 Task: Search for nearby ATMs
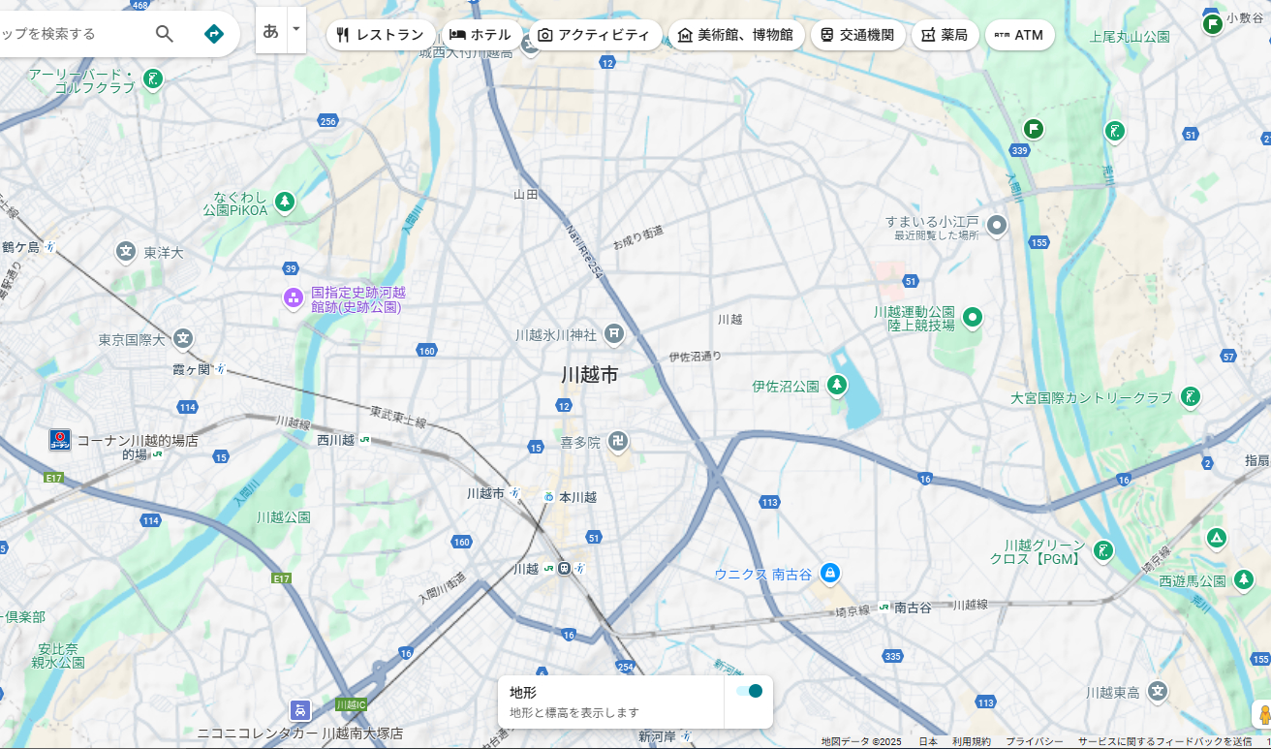pyautogui.click(x=1019, y=35)
